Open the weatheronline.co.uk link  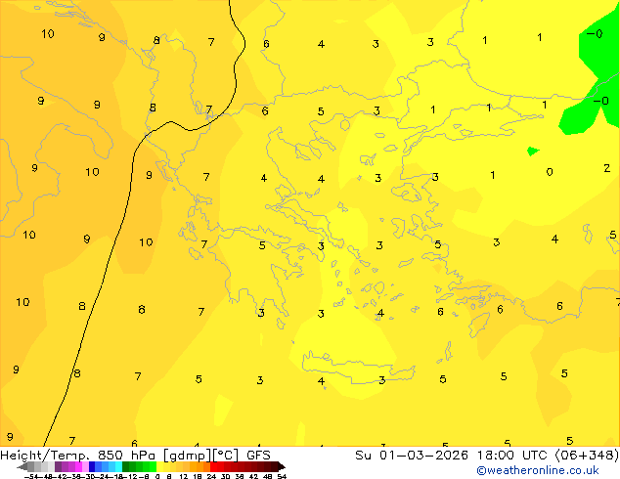coord(538,470)
